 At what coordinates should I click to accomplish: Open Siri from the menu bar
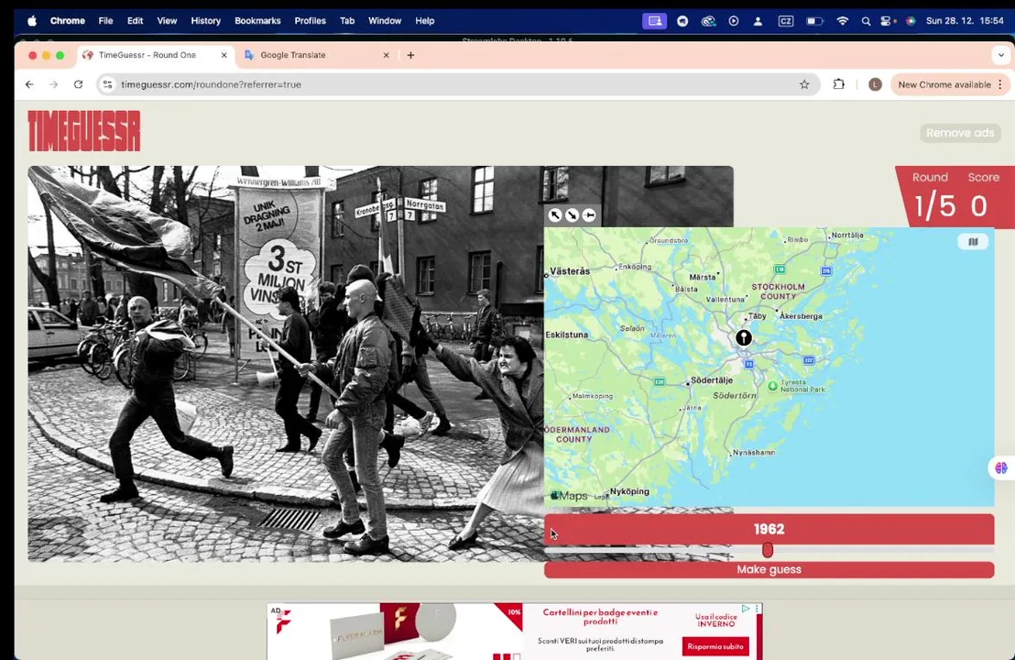pyautogui.click(x=911, y=21)
